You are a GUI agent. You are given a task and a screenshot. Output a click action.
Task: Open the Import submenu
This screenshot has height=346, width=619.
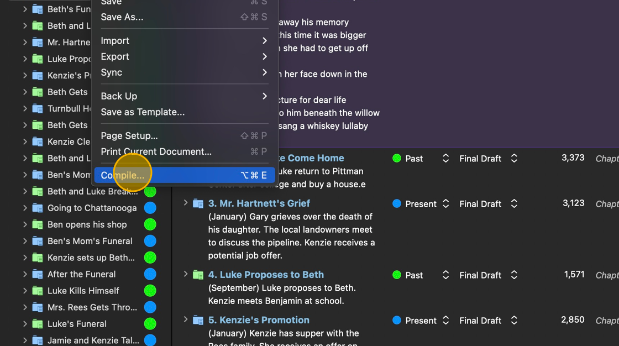[x=115, y=40]
